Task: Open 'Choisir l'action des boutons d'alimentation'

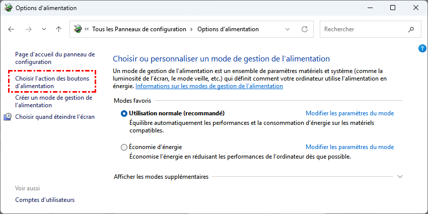Action: pyautogui.click(x=52, y=82)
